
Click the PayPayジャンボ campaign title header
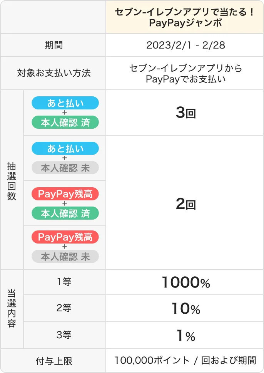pyautogui.click(x=185, y=17)
